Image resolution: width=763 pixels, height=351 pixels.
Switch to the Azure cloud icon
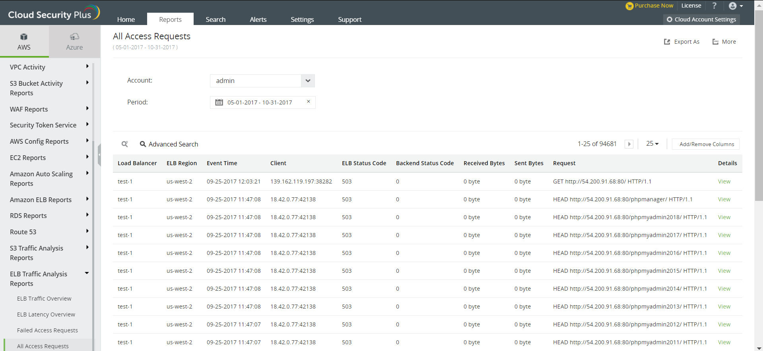[74, 37]
